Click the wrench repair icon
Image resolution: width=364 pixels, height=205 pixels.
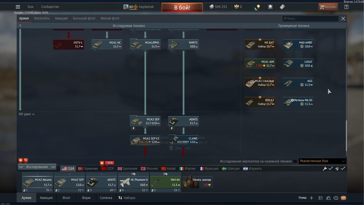click(x=325, y=169)
